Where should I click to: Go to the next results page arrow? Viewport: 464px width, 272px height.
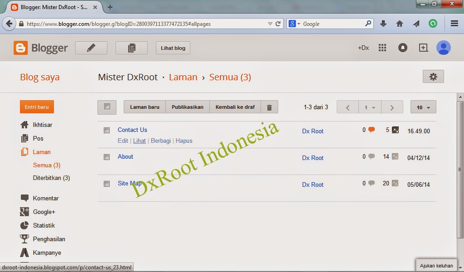click(x=392, y=107)
